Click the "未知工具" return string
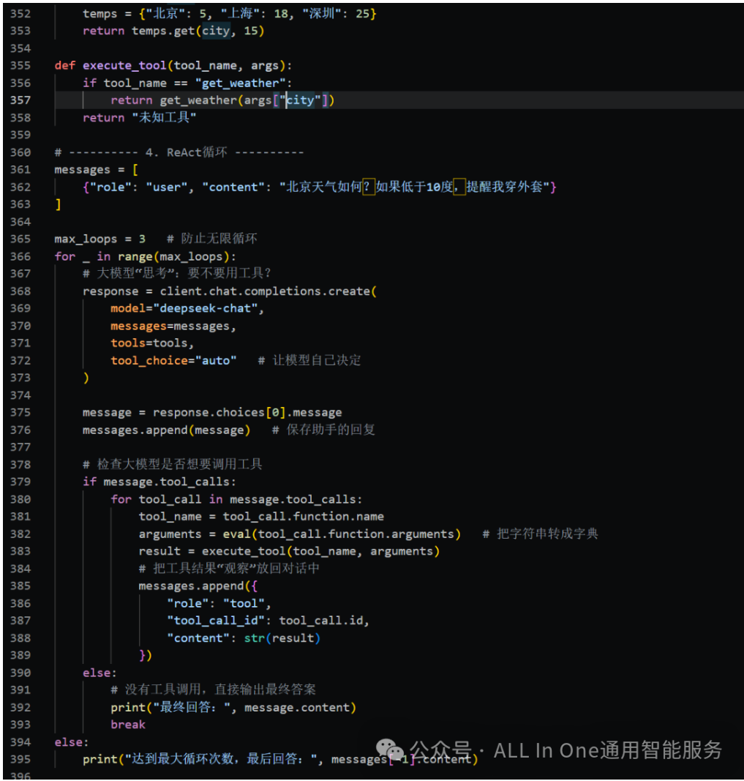 164,118
